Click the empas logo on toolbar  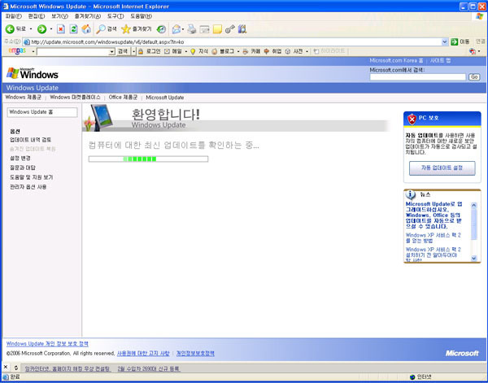tap(17, 50)
